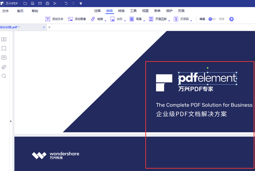Click the 企业级PDF文档解决方案 text
Viewport: 255px width, 171px height.
pos(191,114)
